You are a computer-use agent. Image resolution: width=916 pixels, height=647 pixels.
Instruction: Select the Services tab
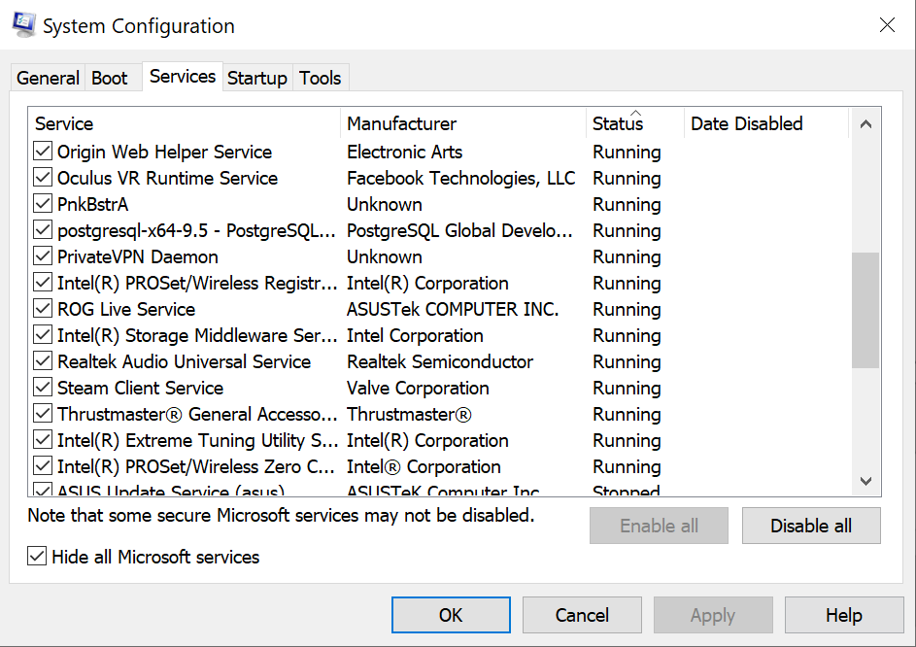[x=183, y=77]
